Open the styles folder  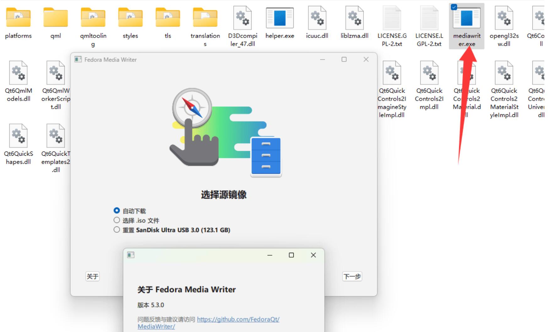click(x=130, y=18)
